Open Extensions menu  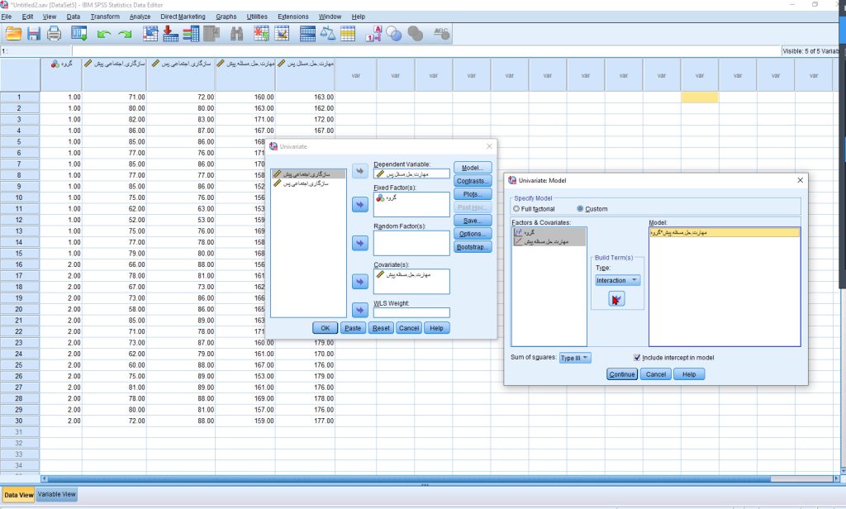[x=293, y=17]
